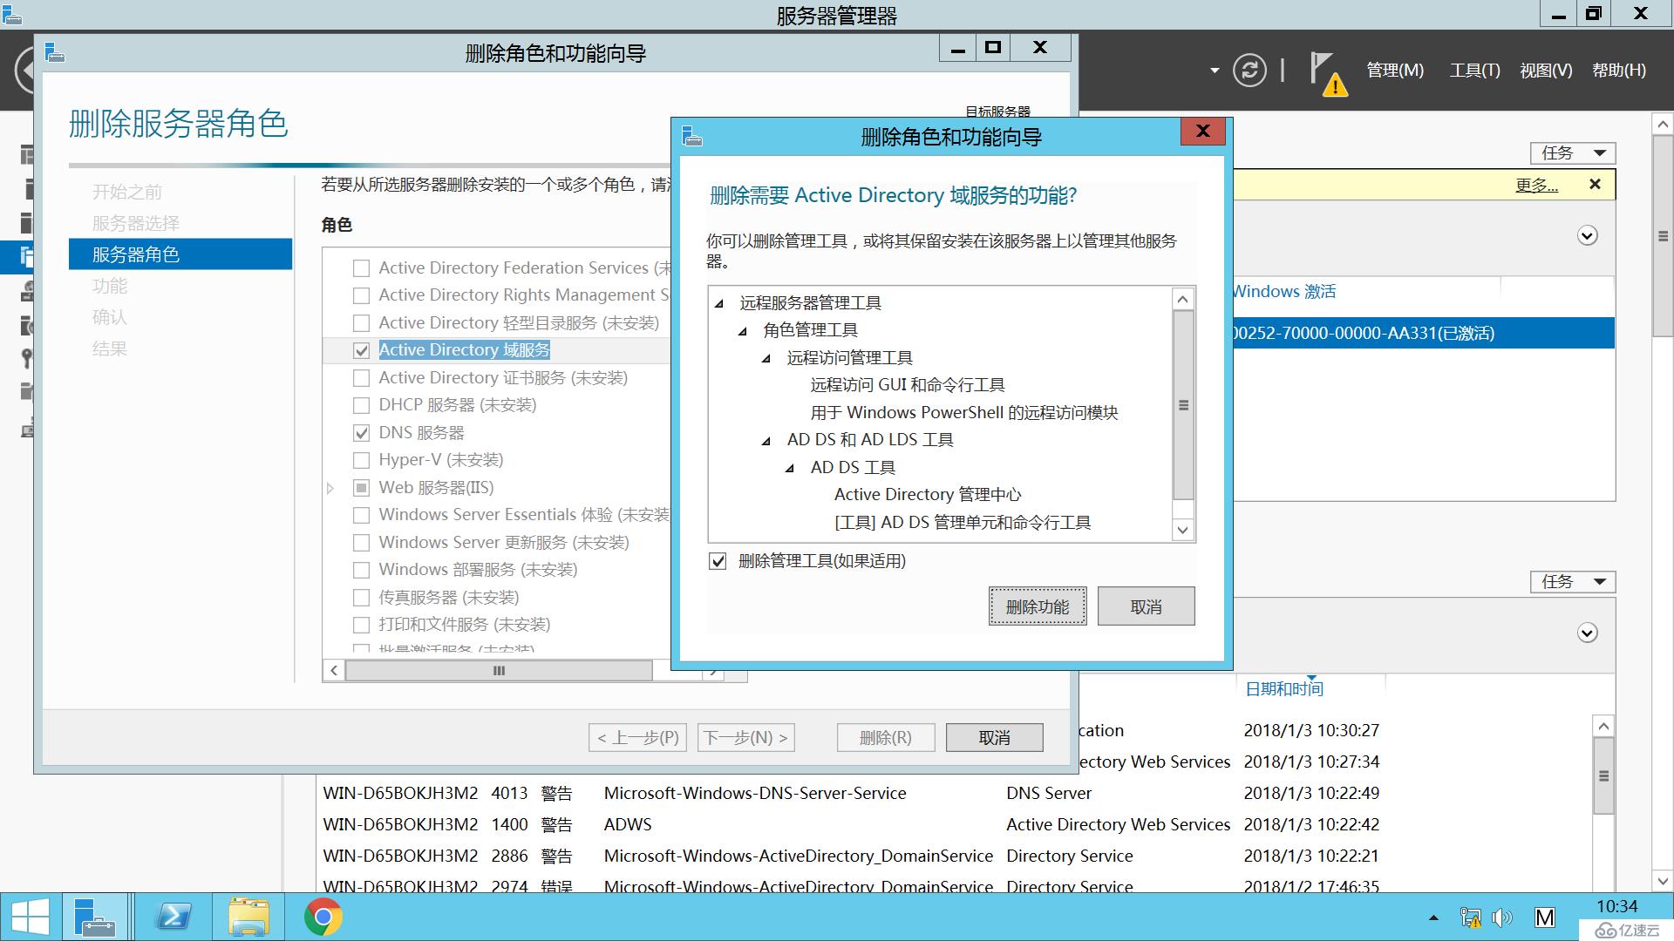Click the 日期和时间 column header
The width and height of the screenshot is (1674, 941).
coord(1284,689)
